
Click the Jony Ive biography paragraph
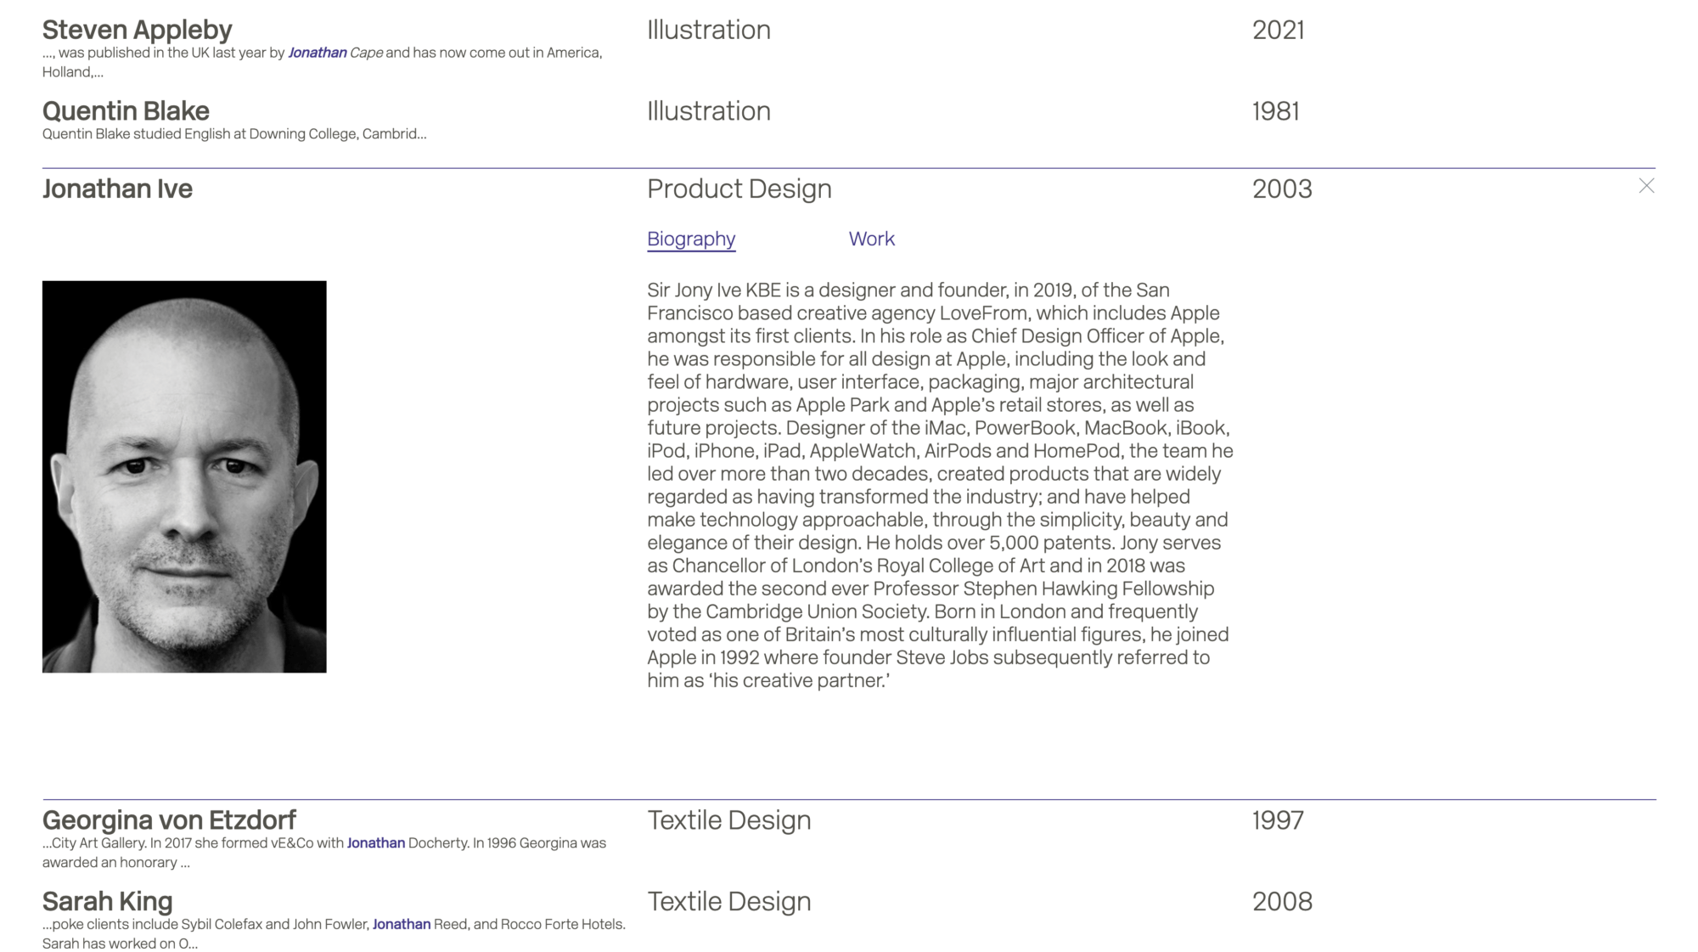tap(939, 485)
